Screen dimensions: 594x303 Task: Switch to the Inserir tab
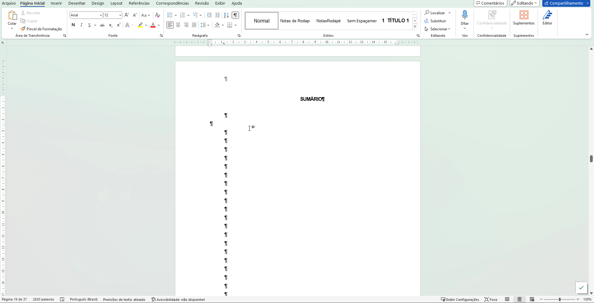point(56,3)
